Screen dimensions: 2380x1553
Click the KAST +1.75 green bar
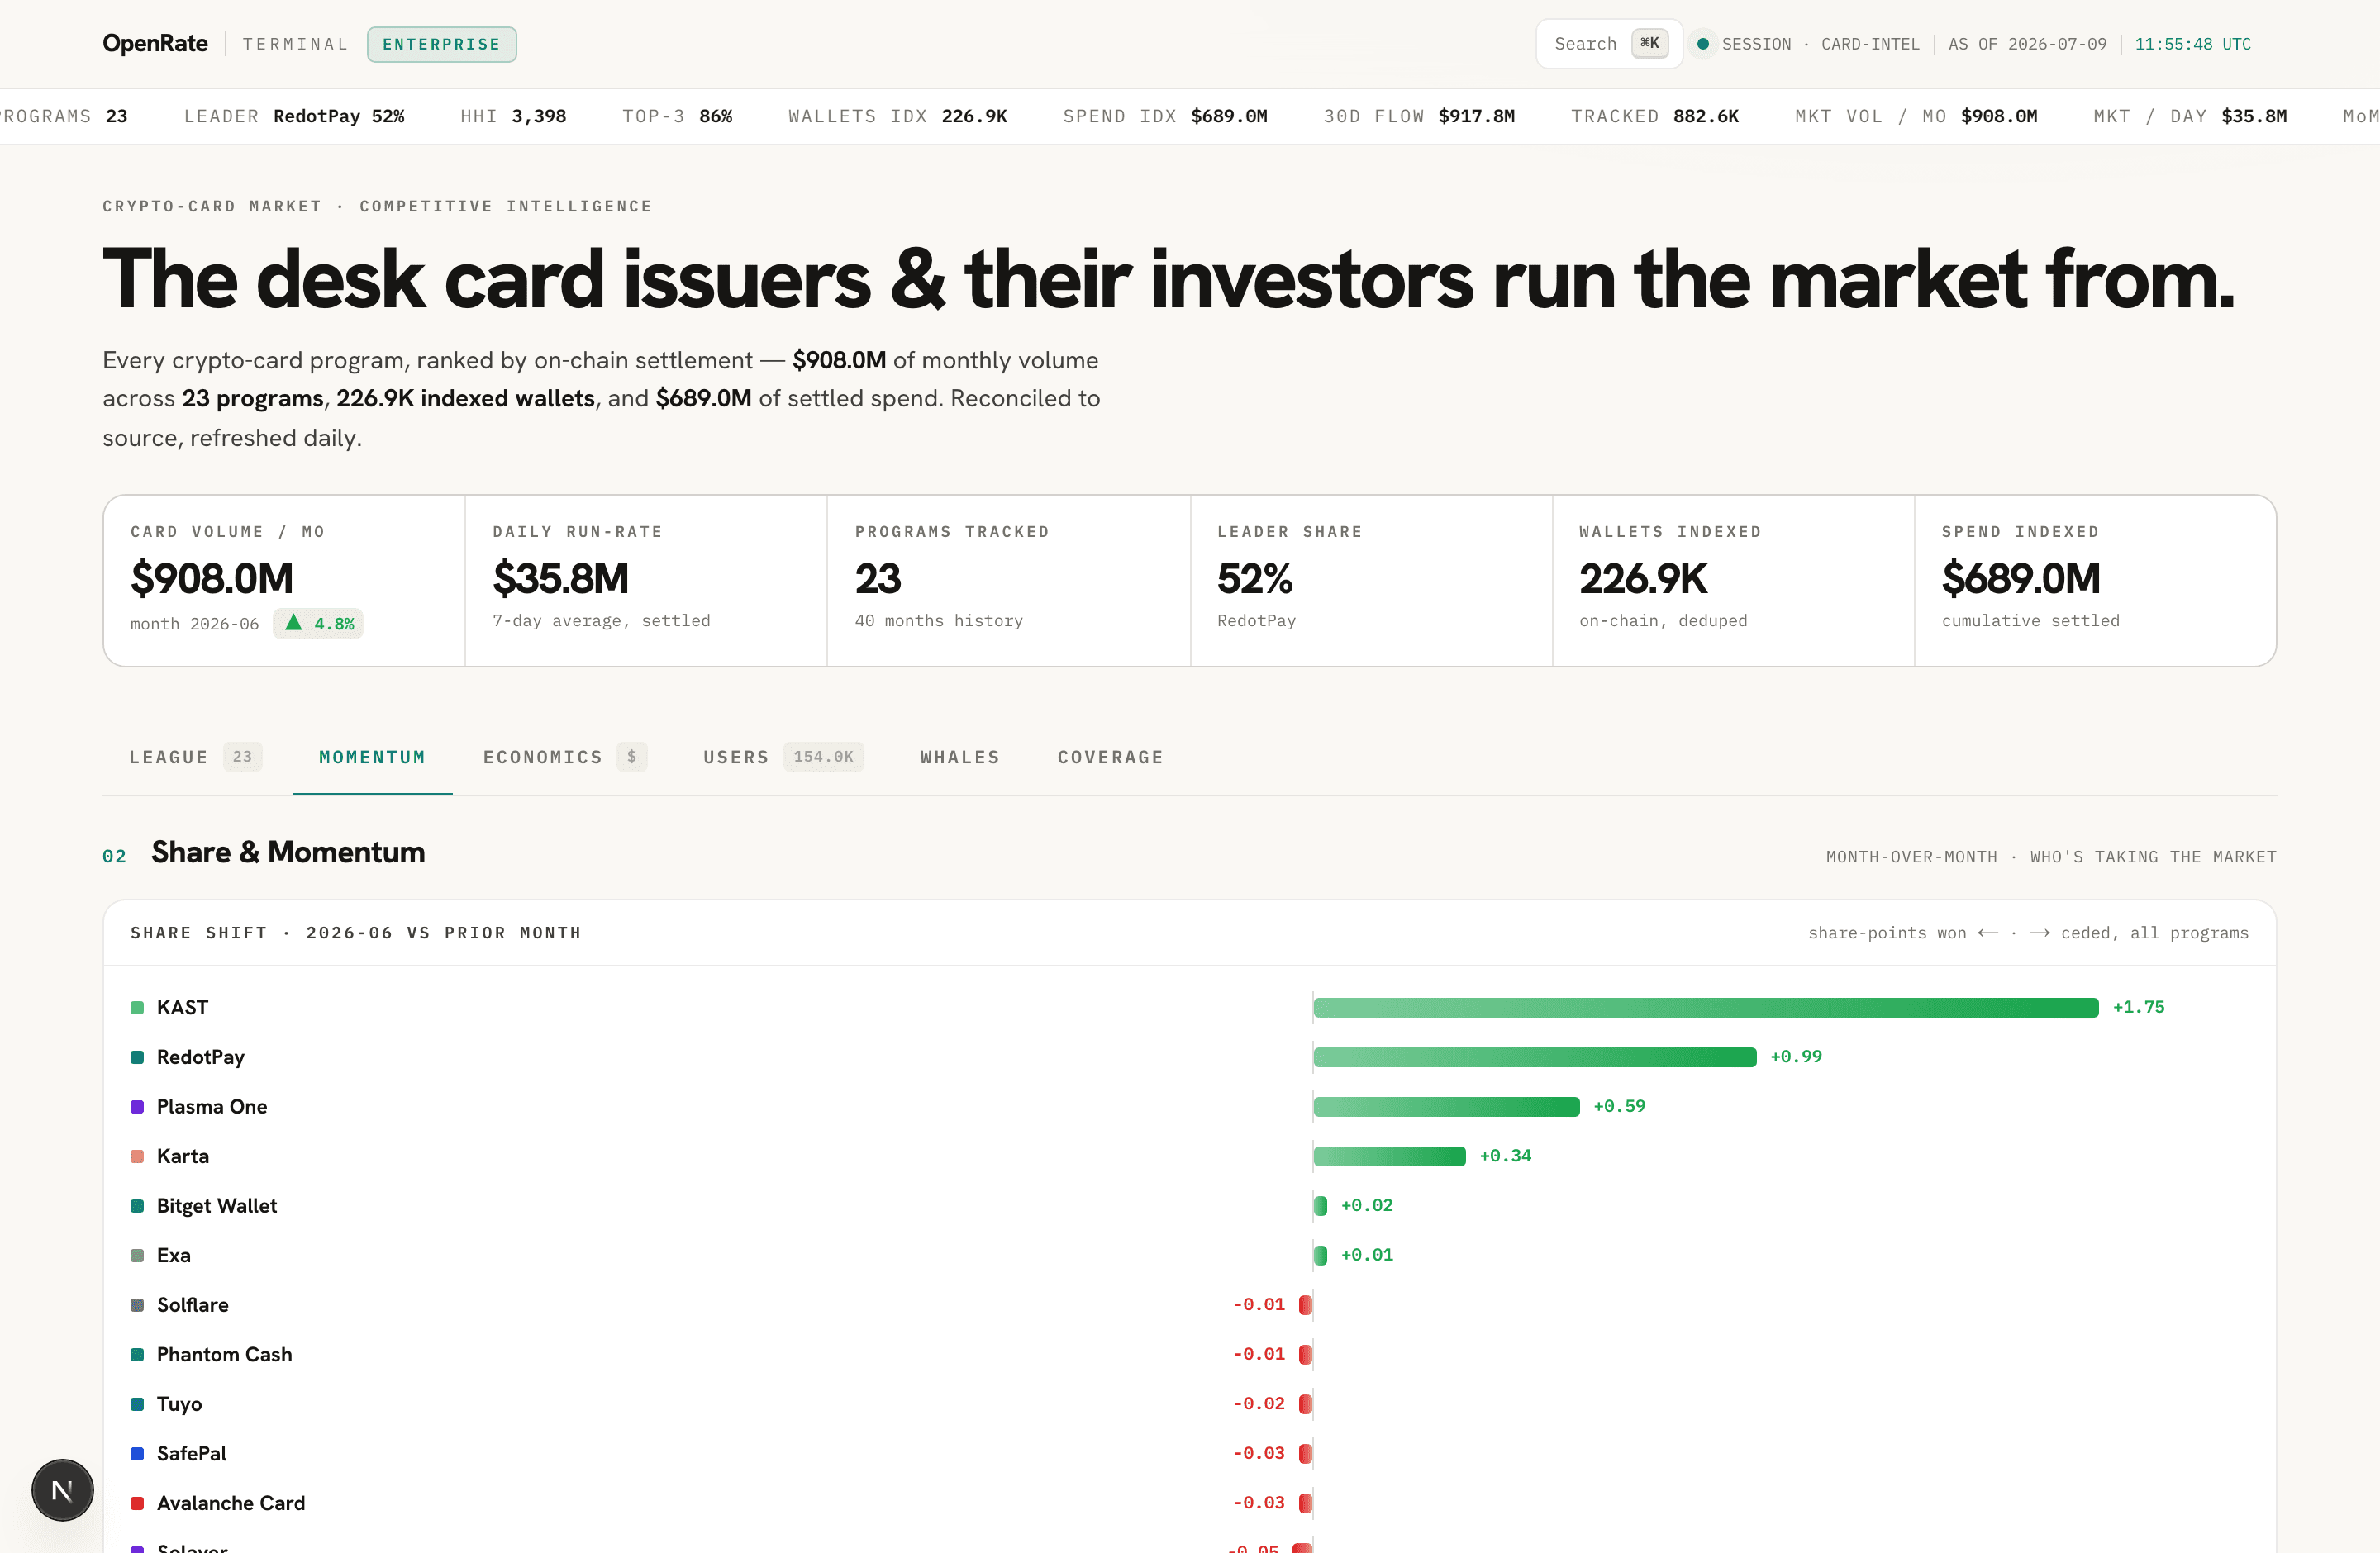(1706, 1007)
